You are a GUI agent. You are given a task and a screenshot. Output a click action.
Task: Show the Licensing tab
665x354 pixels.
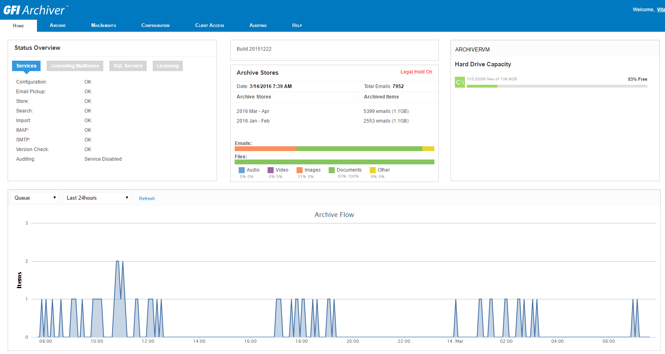[x=168, y=66]
